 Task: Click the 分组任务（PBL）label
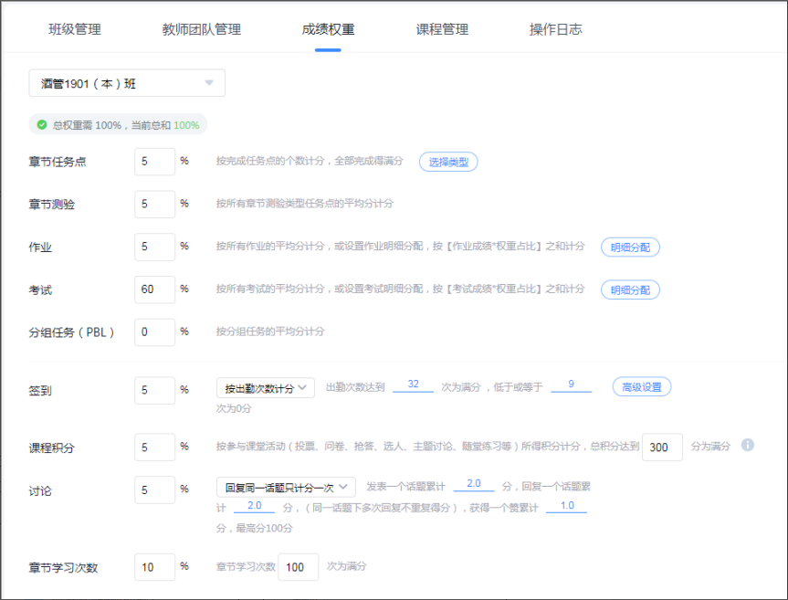pos(71,332)
